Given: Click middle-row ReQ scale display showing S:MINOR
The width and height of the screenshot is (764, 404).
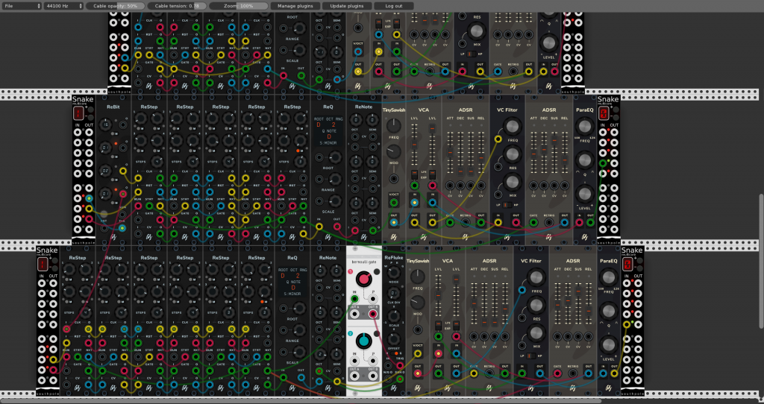Looking at the screenshot, I should [x=329, y=143].
